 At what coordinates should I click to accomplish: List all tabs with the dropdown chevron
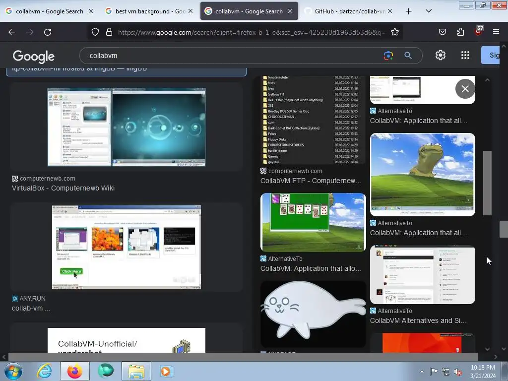428,11
